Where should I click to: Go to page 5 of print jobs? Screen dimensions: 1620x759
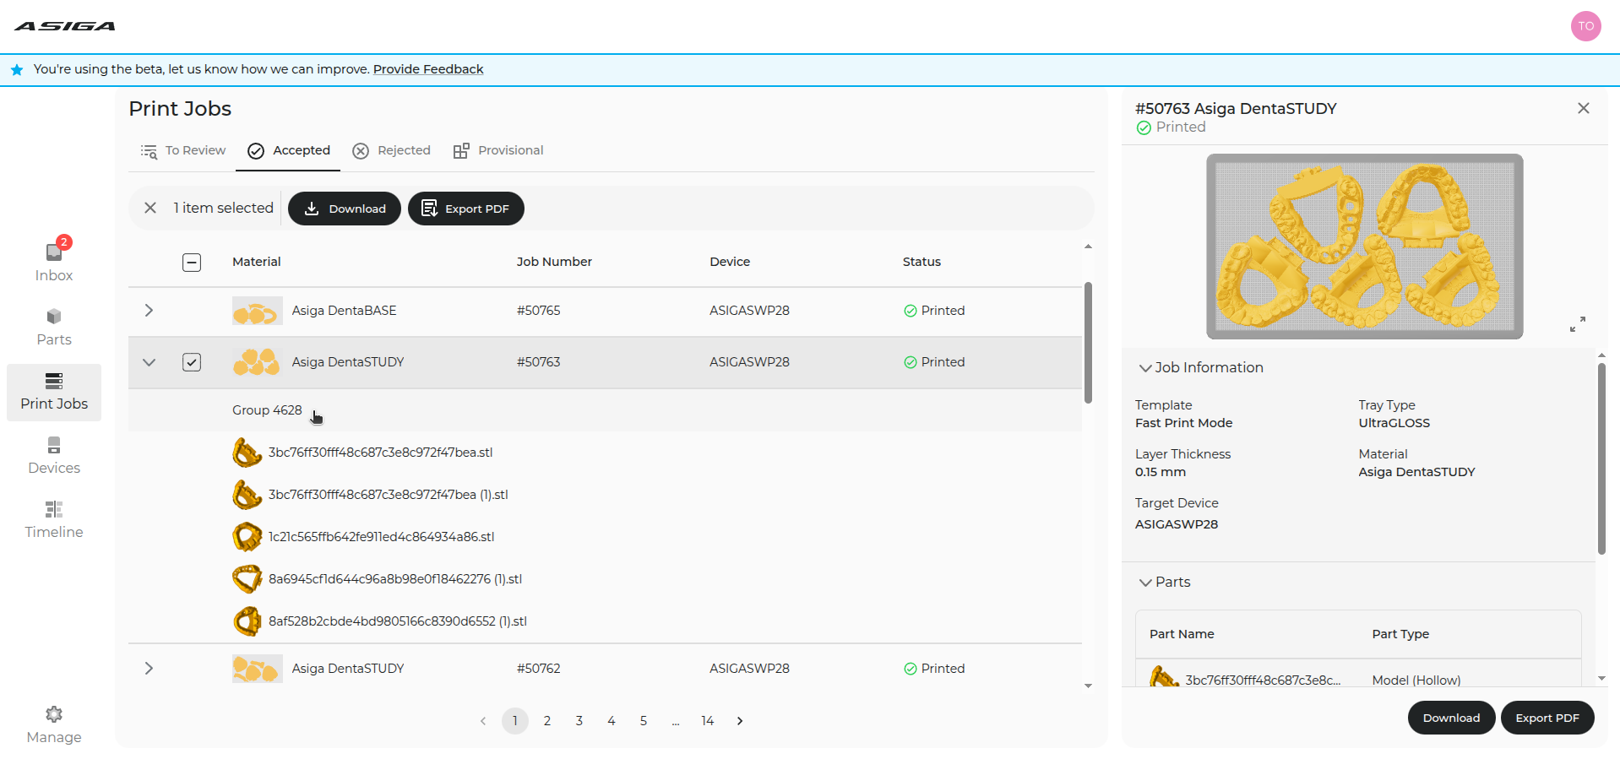[644, 721]
